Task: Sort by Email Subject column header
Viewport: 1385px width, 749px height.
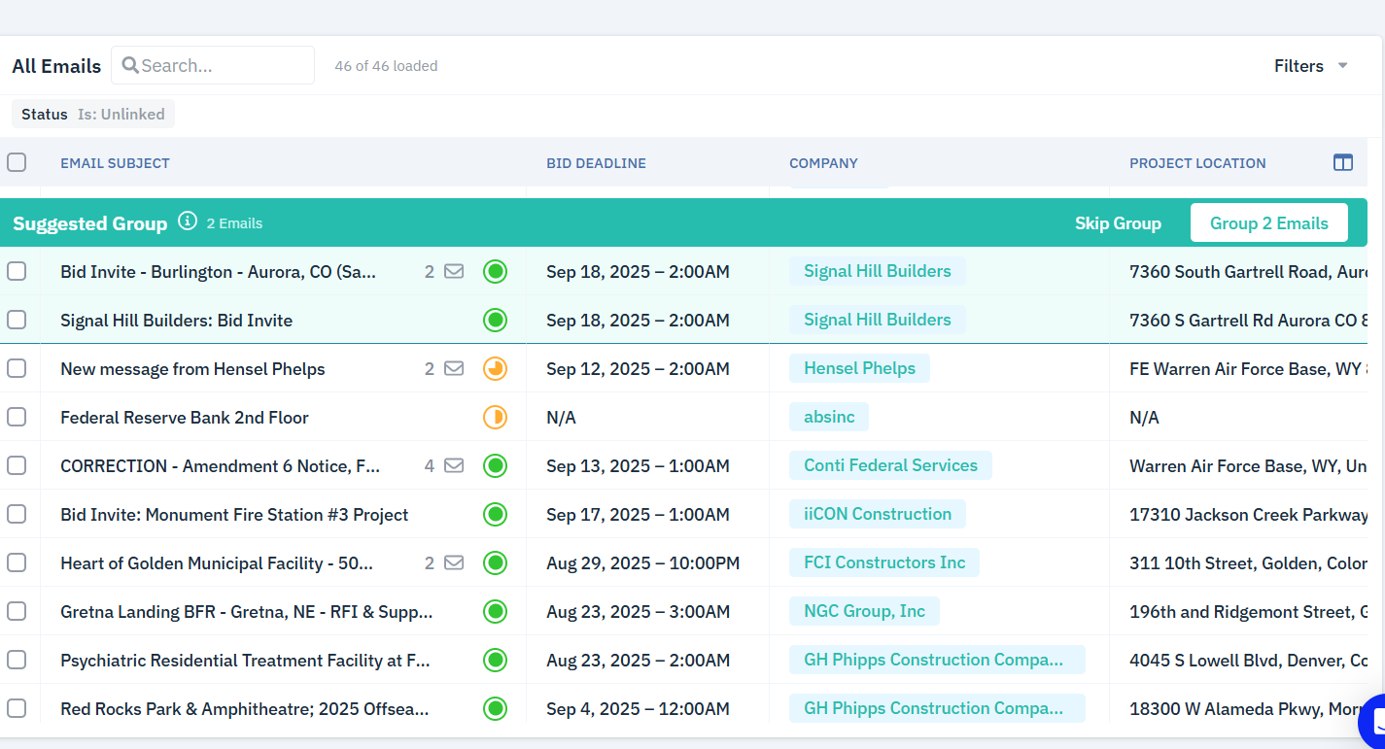Action: (115, 163)
